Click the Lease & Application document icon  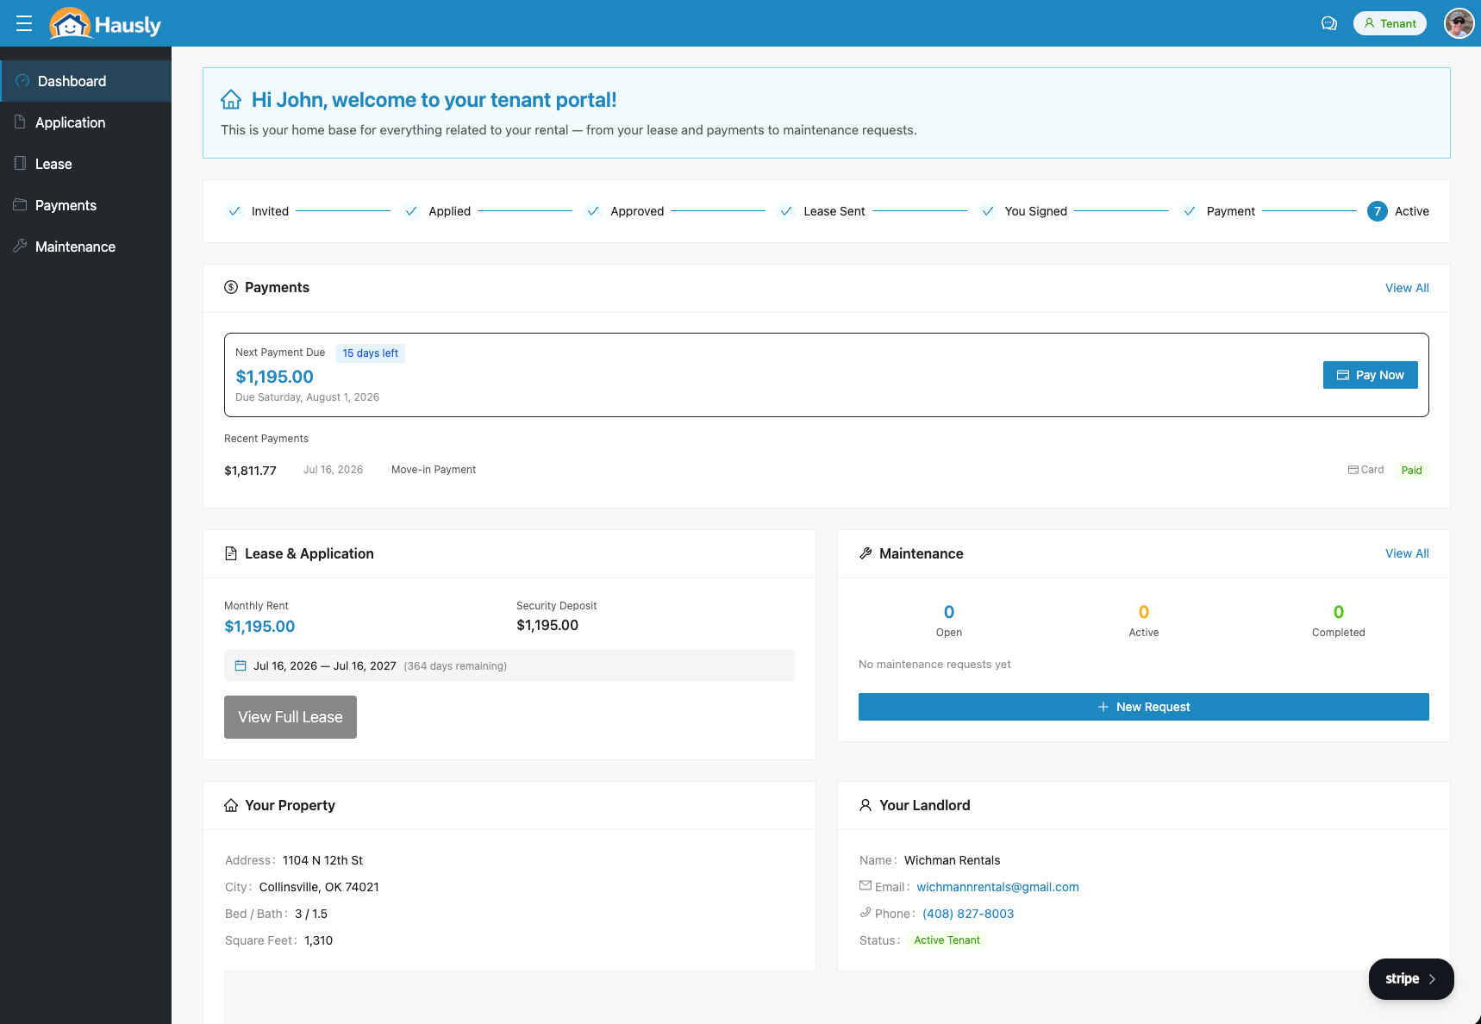231,553
